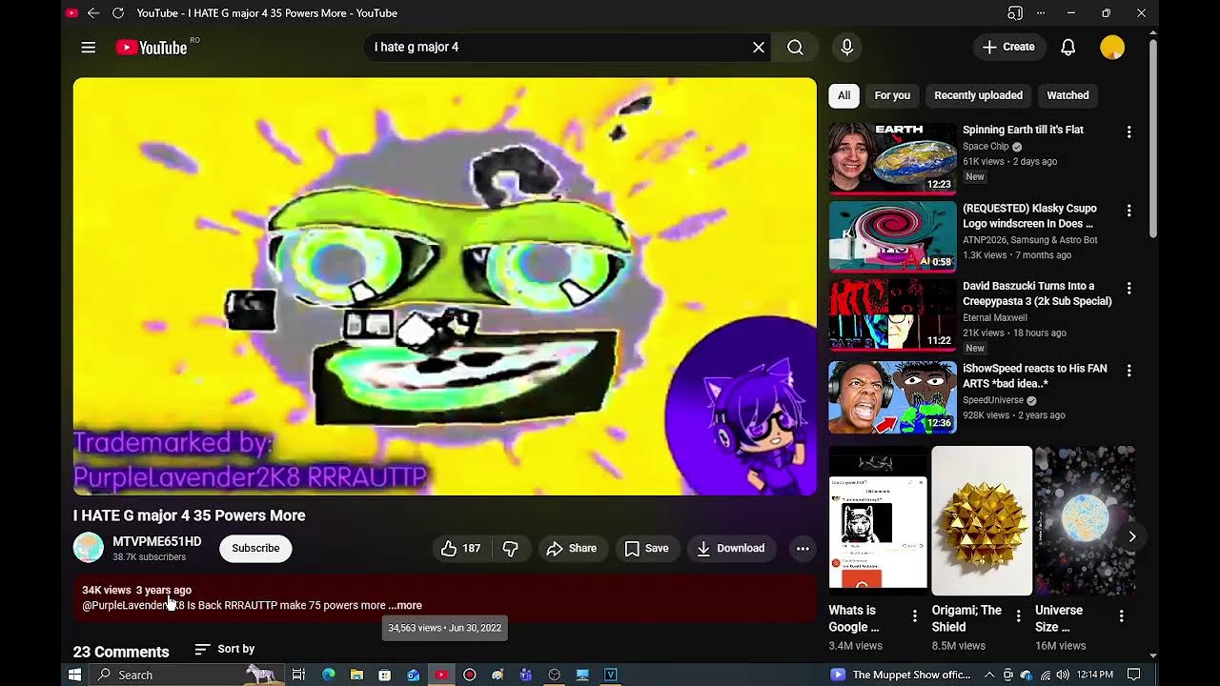This screenshot has height=686, width=1220.
Task: Open the MTVPME651HD channel name link
Action: pyautogui.click(x=157, y=541)
